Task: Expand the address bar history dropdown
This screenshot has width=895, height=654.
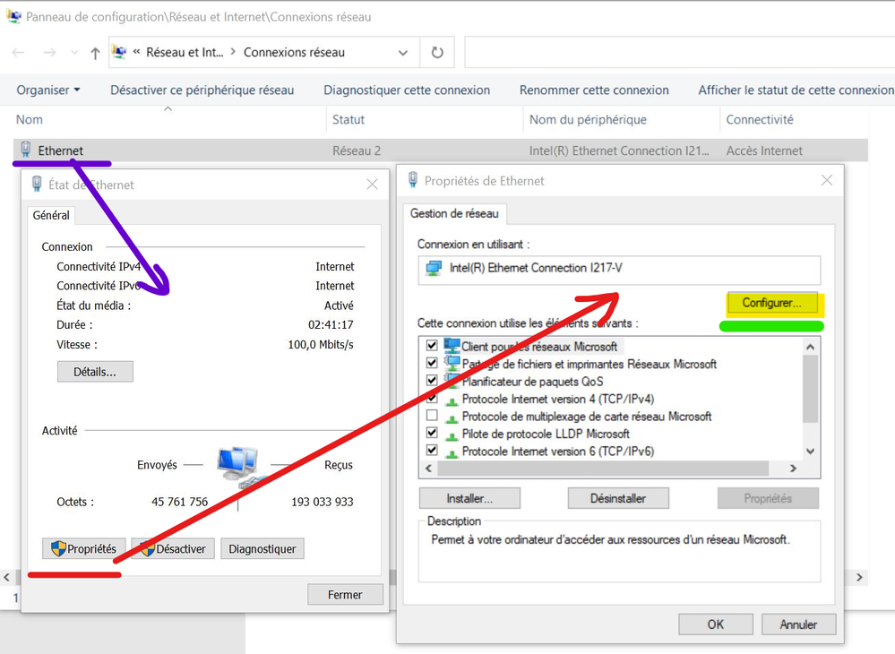Action: click(x=403, y=53)
